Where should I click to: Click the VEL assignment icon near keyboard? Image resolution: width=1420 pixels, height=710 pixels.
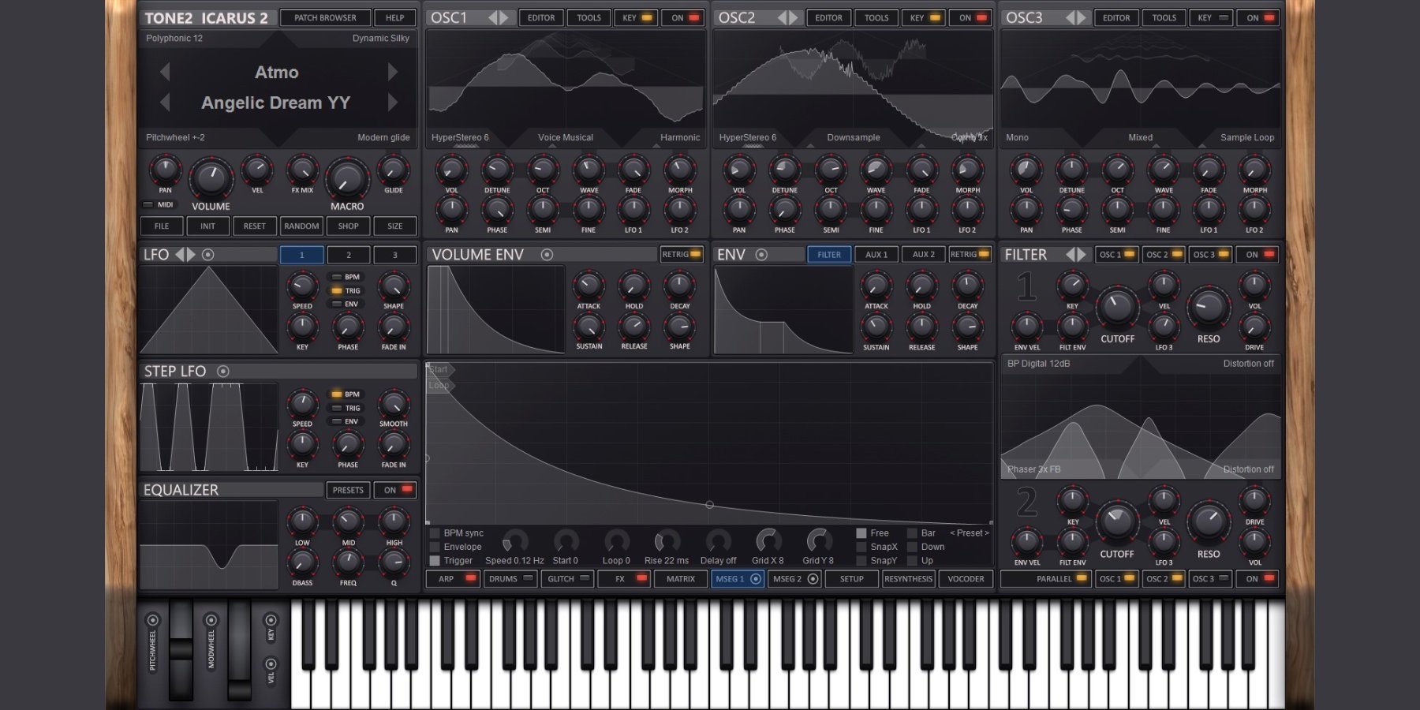click(x=271, y=664)
